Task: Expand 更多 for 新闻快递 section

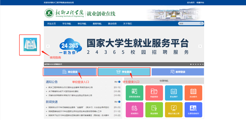Action: [x=117, y=102]
